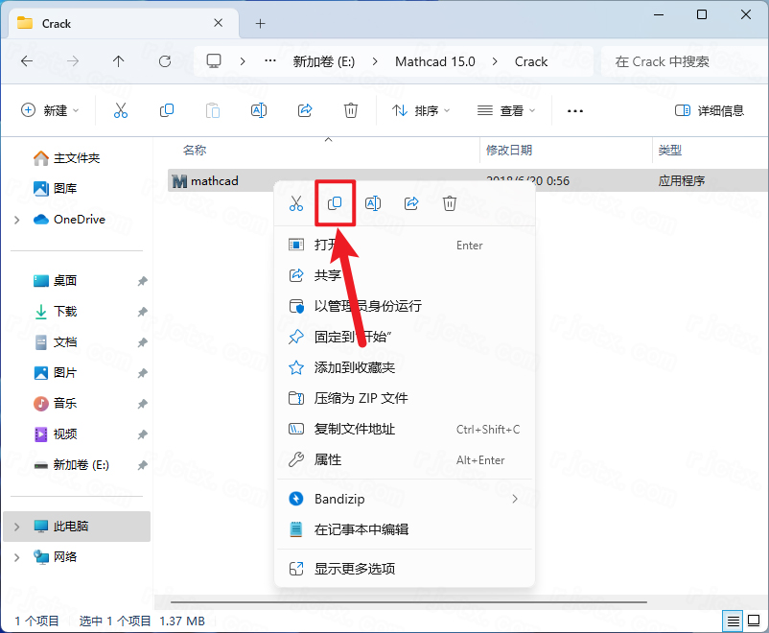Switch to large thumbnail view in status bar
This screenshot has height=633, width=769.
tap(756, 621)
